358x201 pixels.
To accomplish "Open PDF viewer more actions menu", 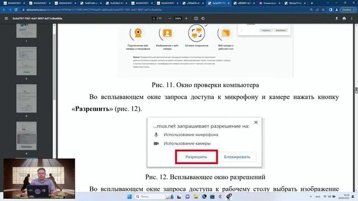I will pyautogui.click(x=352, y=18).
